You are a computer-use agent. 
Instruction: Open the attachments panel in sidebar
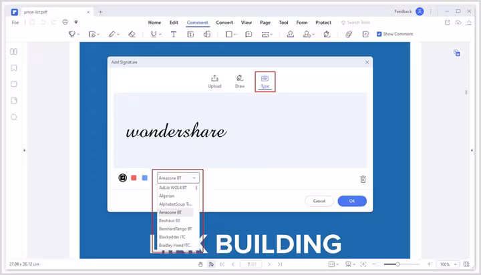[x=14, y=101]
